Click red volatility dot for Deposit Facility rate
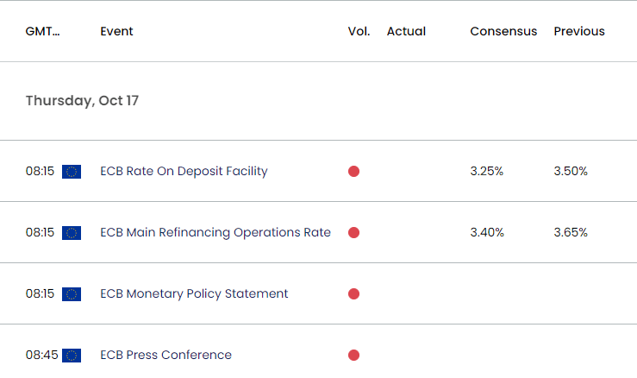 click(353, 172)
